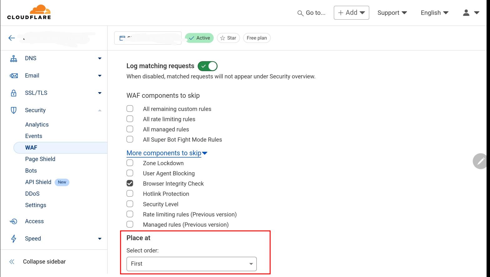Click the floating pencil edit icon
Viewport: 490px width, 277px height.
(x=481, y=161)
